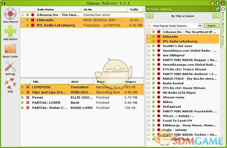Screen dimensions: 227x148
Task: Play SmoothJazz.com Global Radio station
Action: (154, 50)
